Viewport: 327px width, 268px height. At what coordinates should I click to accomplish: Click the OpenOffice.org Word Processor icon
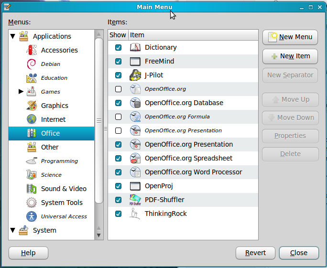point(135,172)
